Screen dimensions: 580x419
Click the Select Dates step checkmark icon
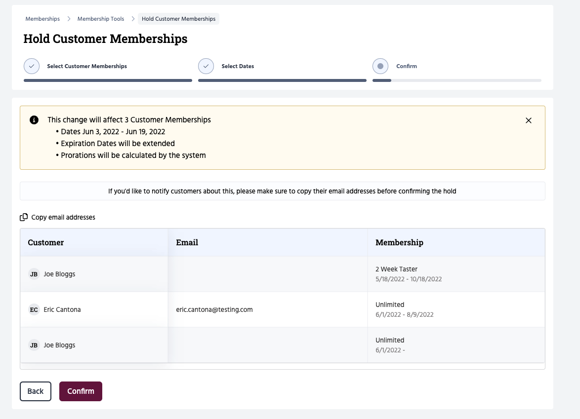coord(206,66)
